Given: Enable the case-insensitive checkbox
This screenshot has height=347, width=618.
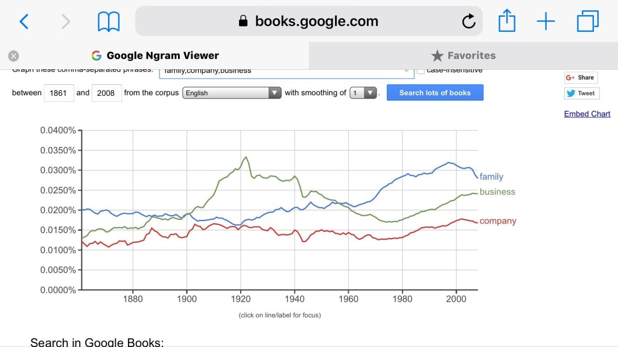Looking at the screenshot, I should point(420,69).
